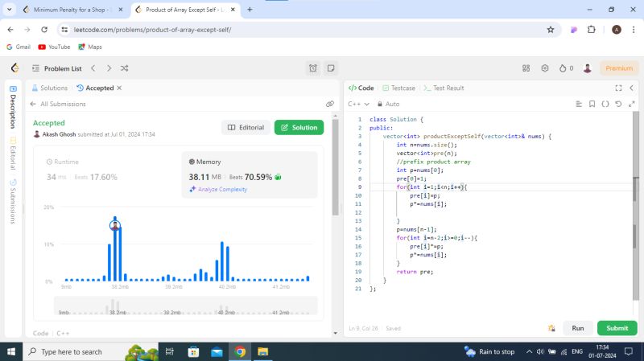Click the icon left of Run button
Viewport: 644px width, 361px height.
(551, 328)
